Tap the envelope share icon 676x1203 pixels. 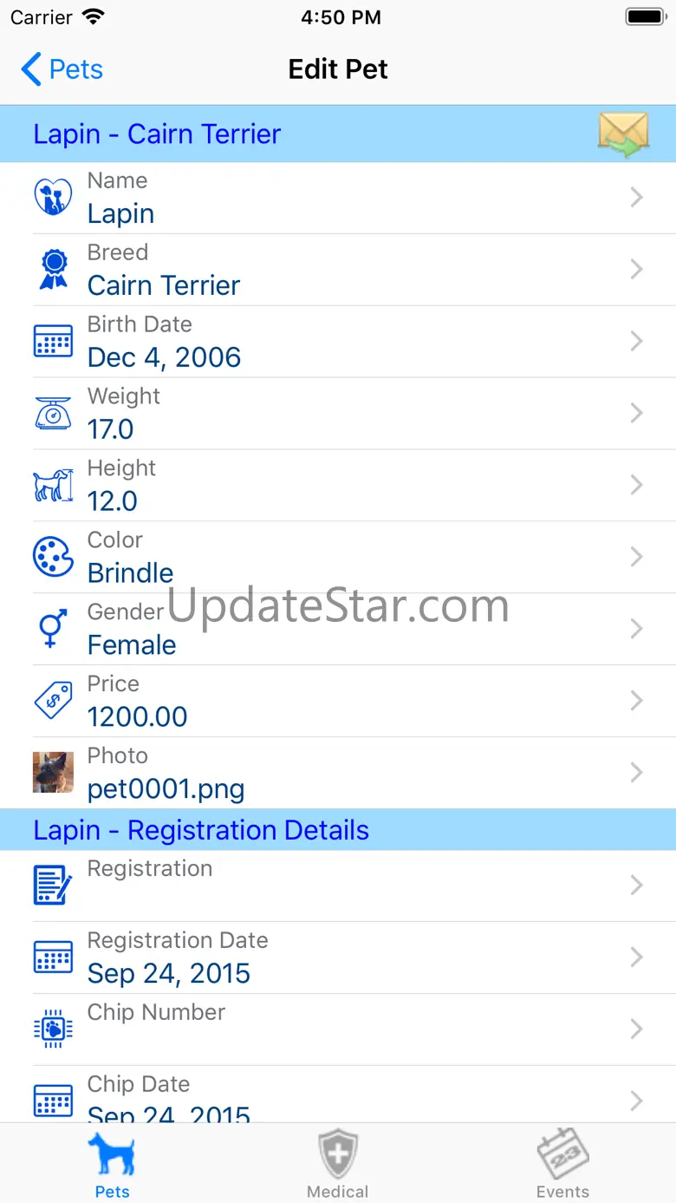click(623, 134)
